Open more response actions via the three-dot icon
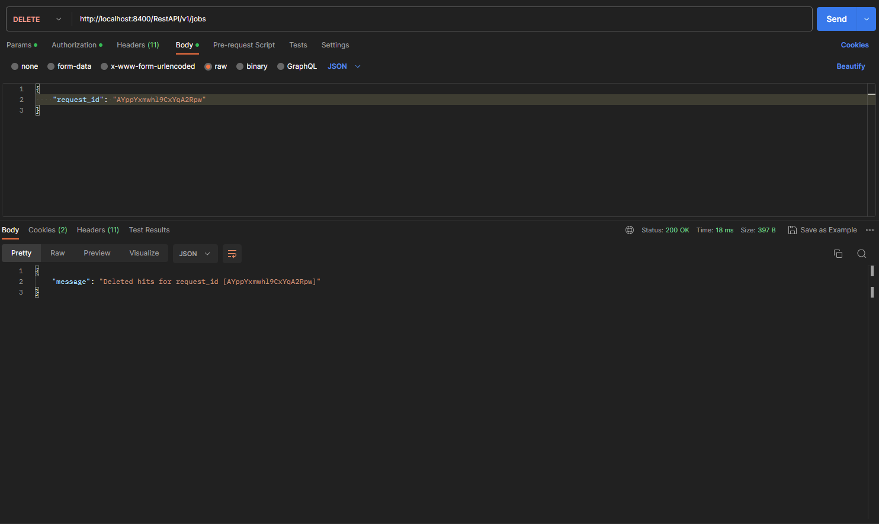This screenshot has width=879, height=524. point(870,230)
